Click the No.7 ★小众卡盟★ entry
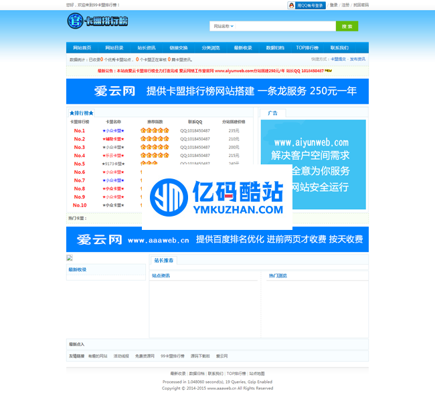 click(114, 180)
